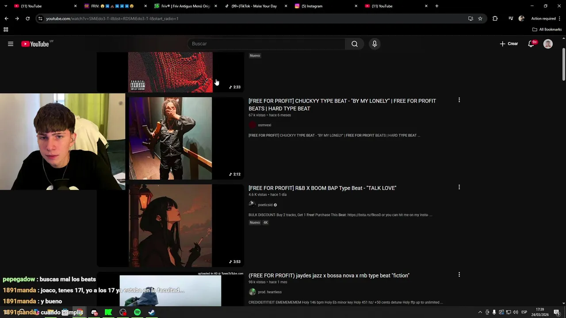
Task: Open the Chrome extensions puzzle icon
Action: 495,19
